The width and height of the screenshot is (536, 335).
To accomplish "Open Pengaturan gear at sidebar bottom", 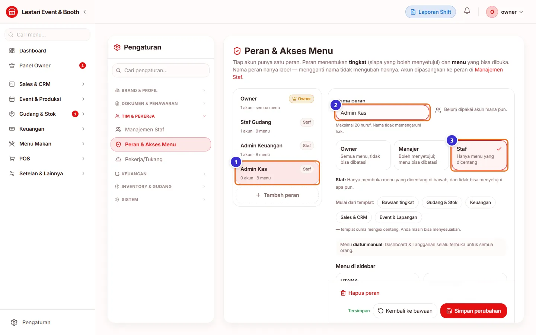I will (14, 322).
